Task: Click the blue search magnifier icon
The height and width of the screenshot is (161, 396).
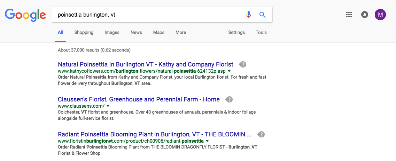Action: point(262,15)
